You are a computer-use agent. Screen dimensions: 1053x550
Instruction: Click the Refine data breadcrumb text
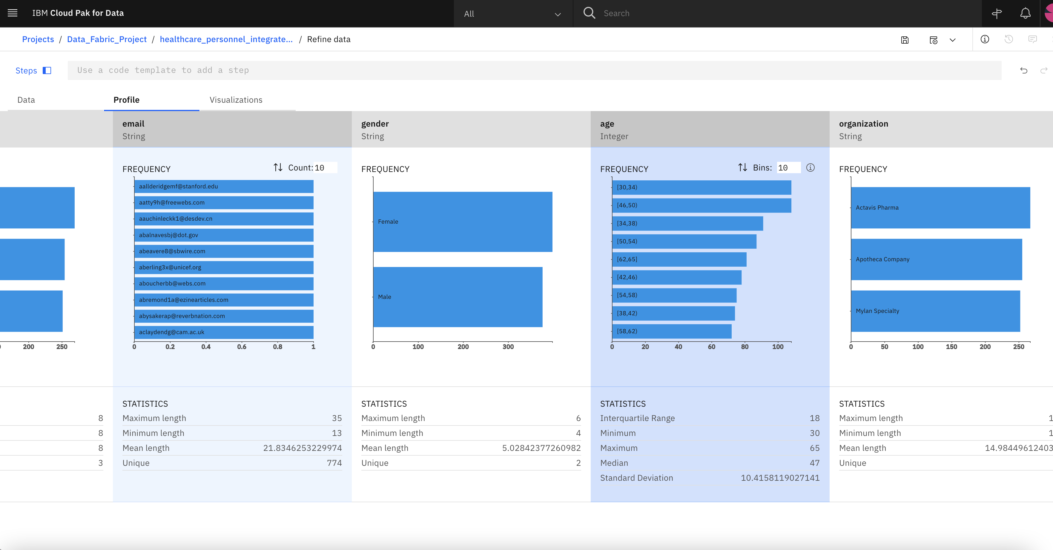point(329,39)
